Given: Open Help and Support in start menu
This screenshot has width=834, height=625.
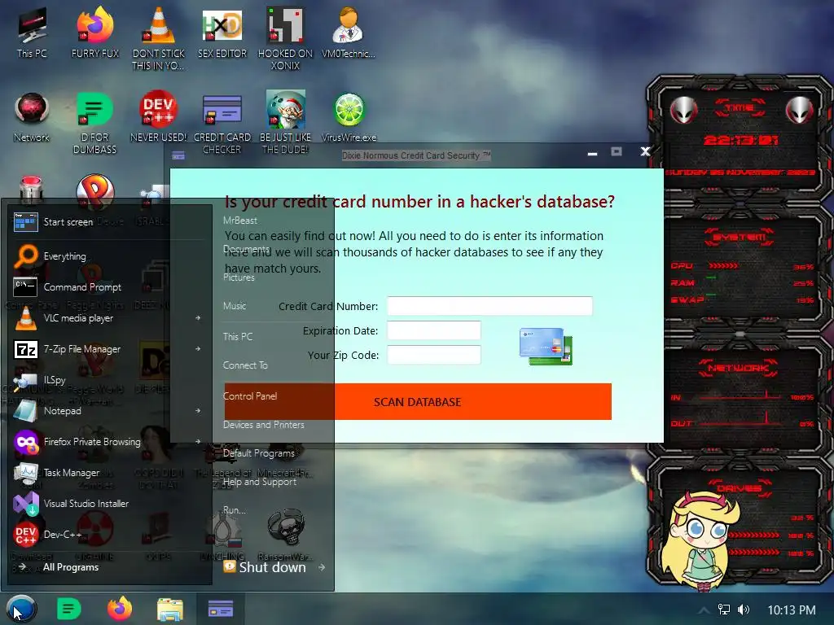Looking at the screenshot, I should 260,482.
